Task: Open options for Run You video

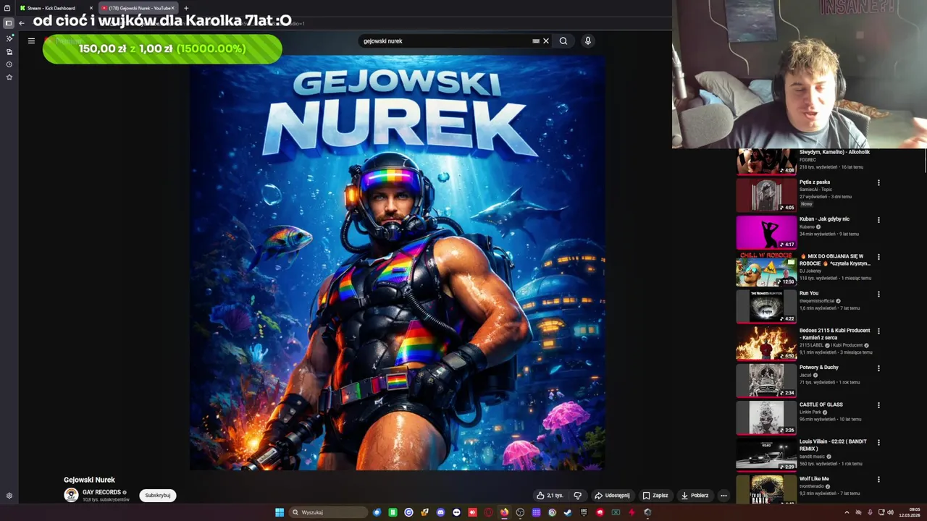Action: 878,295
